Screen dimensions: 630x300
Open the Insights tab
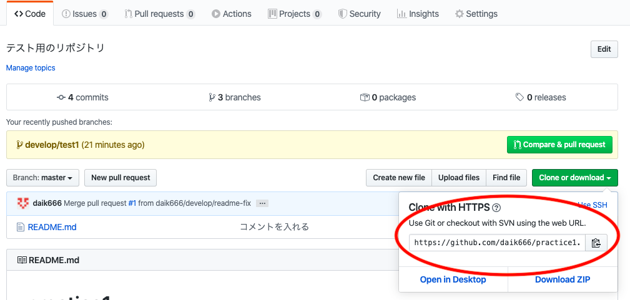418,14
